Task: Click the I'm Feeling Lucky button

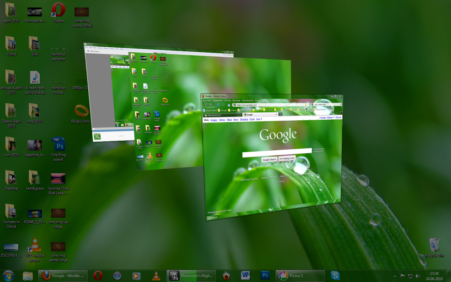Action: pyautogui.click(x=287, y=158)
